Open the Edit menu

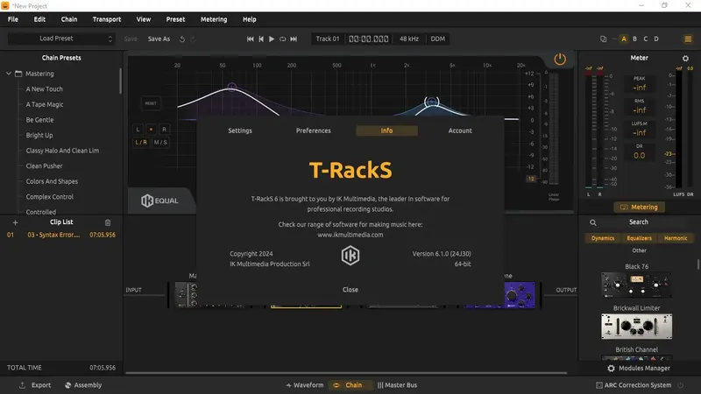[39, 19]
